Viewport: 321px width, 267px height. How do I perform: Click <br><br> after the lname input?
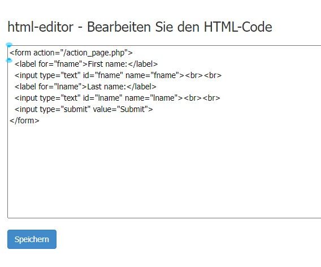click(202, 98)
